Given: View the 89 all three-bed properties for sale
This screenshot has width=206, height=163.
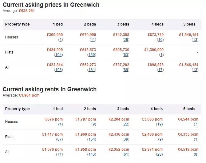Looking at the screenshot, I should [126, 70].
